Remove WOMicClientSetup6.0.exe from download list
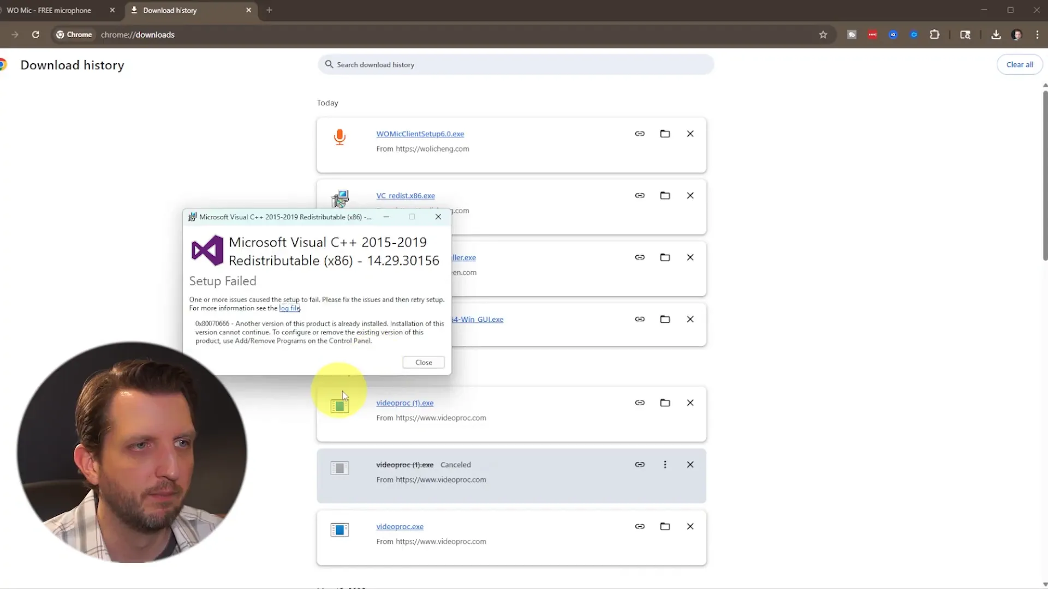 tap(690, 134)
